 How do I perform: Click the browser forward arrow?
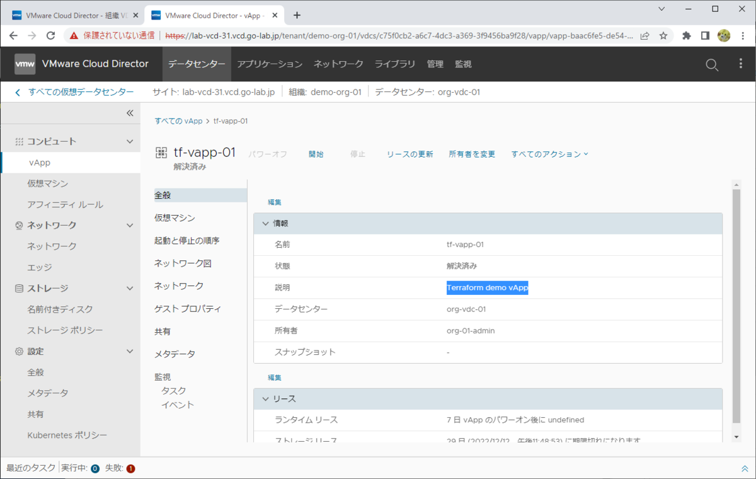32,36
